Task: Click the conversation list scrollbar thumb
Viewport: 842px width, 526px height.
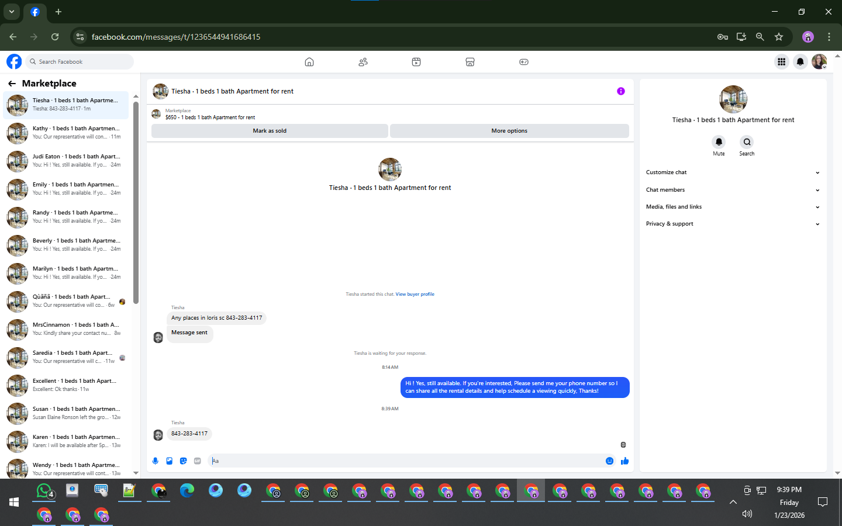Action: tap(136, 203)
